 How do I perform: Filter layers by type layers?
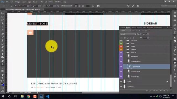click(139, 31)
